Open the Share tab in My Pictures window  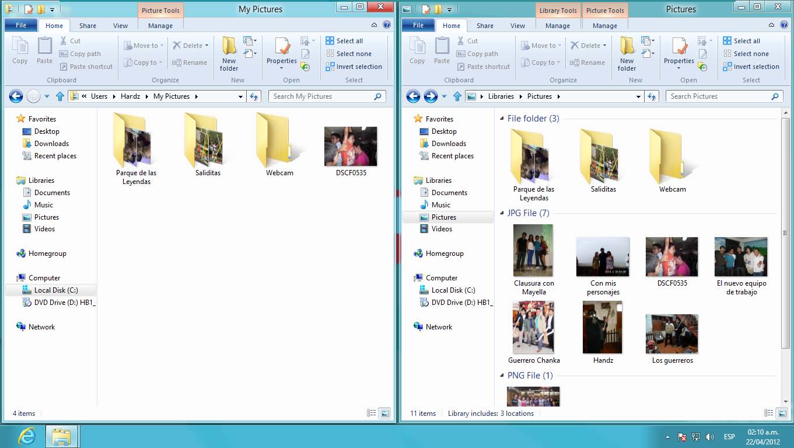[88, 26]
